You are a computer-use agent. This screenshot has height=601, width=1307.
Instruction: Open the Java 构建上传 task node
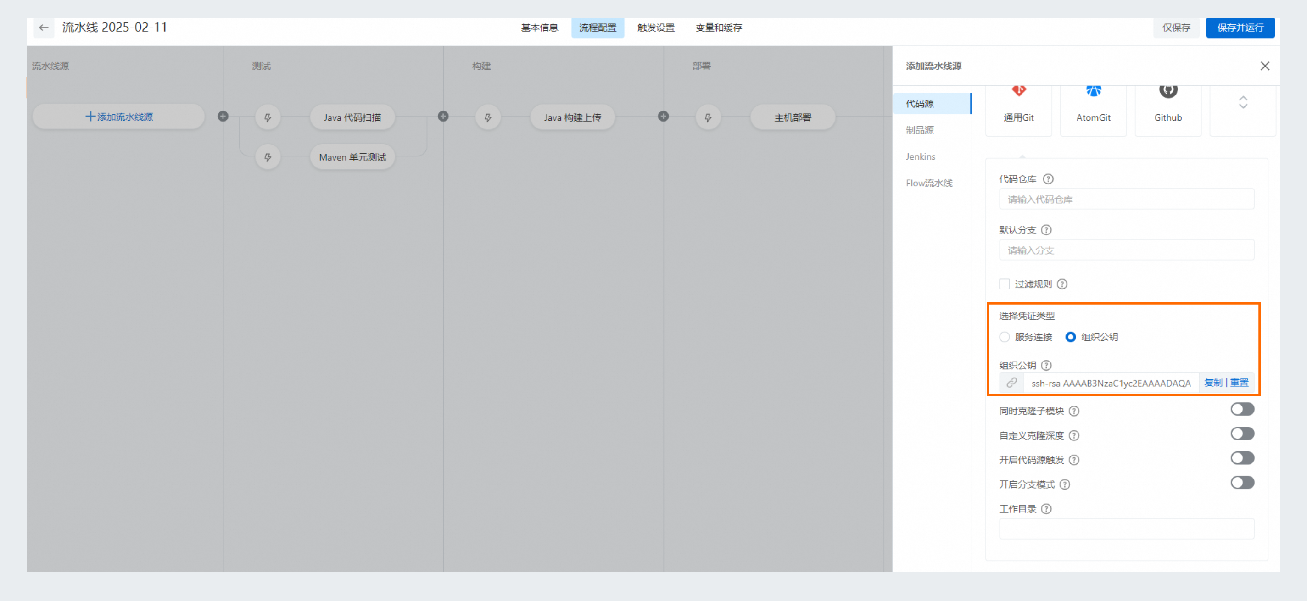pos(572,117)
